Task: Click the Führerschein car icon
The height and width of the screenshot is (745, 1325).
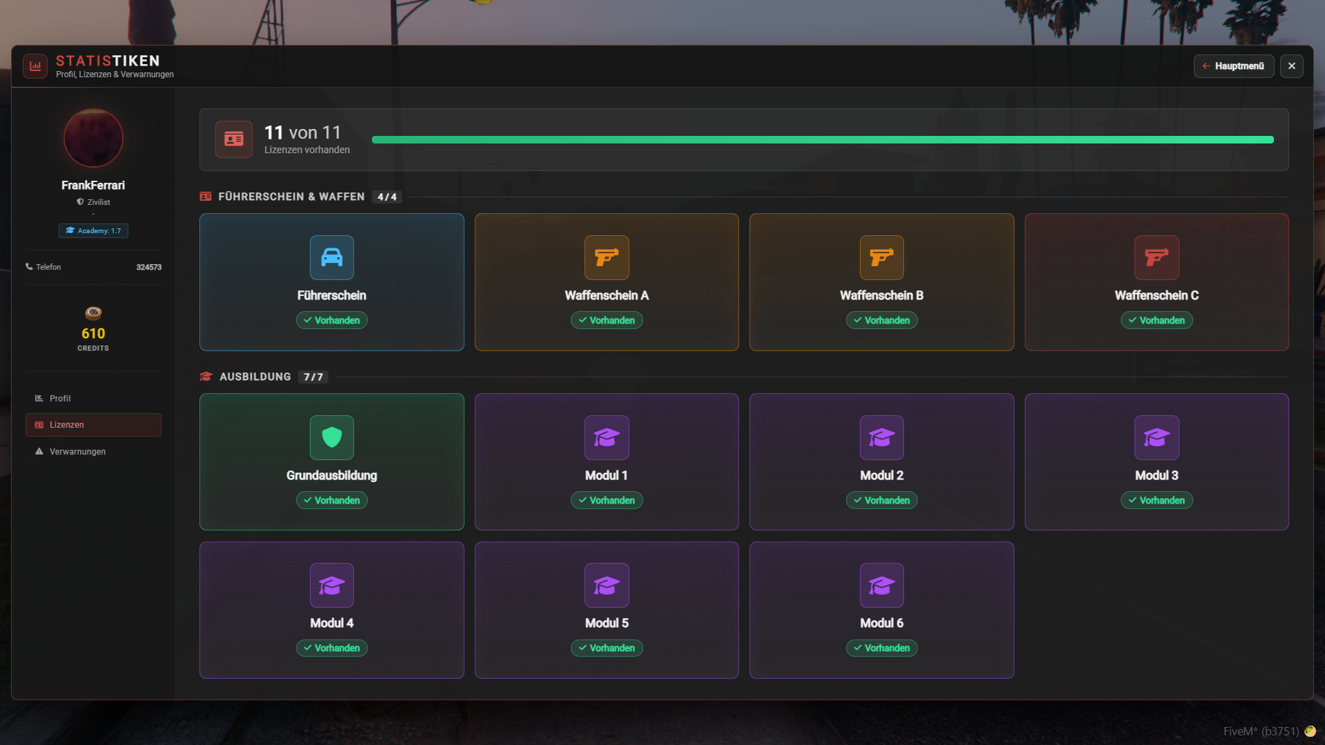Action: point(332,257)
